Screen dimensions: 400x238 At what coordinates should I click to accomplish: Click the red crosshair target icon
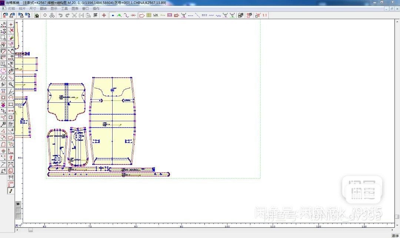104,16
